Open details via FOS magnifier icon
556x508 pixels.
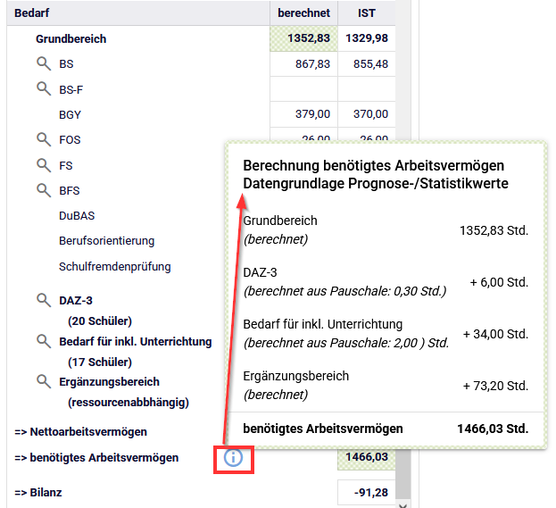(x=43, y=139)
